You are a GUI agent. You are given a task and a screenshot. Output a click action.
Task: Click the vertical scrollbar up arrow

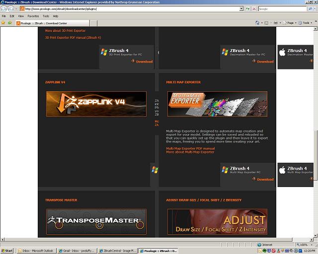(316, 29)
